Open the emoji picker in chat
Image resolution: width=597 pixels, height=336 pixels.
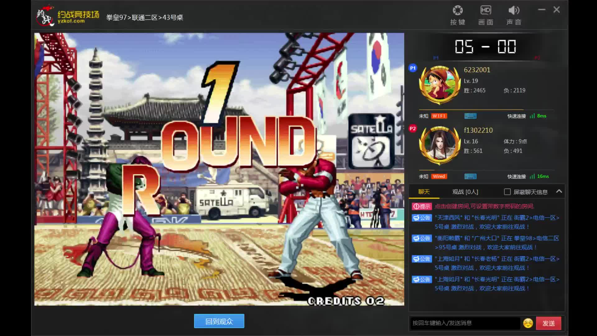point(528,323)
